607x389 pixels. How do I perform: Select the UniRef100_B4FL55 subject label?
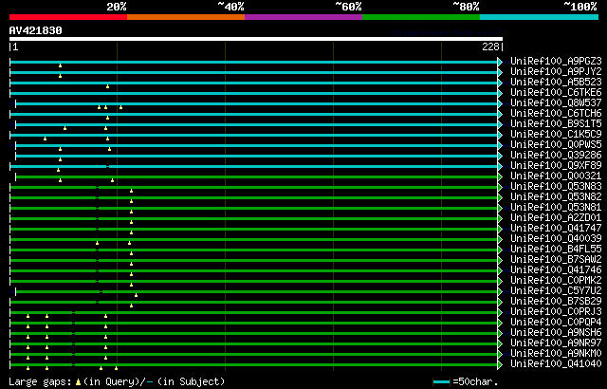556,250
